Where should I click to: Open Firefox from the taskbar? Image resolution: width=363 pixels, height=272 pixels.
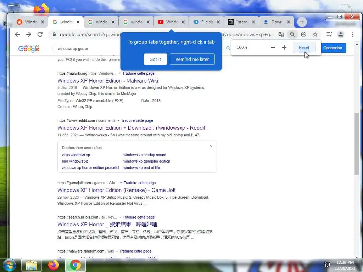coord(53,265)
